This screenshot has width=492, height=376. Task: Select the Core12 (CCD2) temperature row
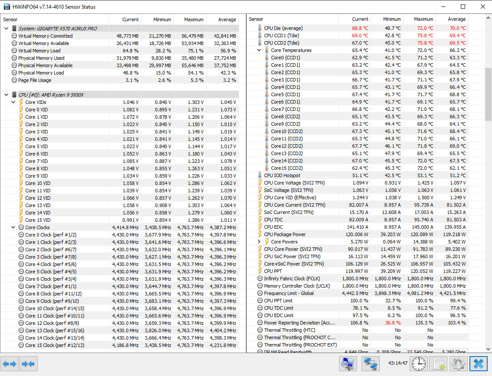tap(358, 146)
